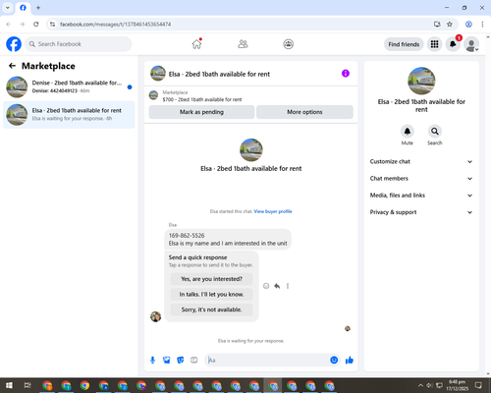Open the taskbar volume control

click(429, 385)
